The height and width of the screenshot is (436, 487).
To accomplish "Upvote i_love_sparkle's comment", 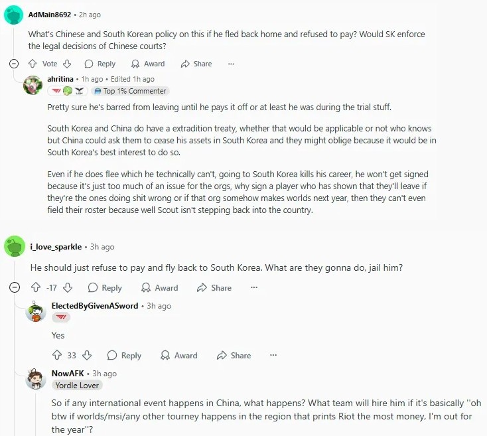I will [x=36, y=288].
